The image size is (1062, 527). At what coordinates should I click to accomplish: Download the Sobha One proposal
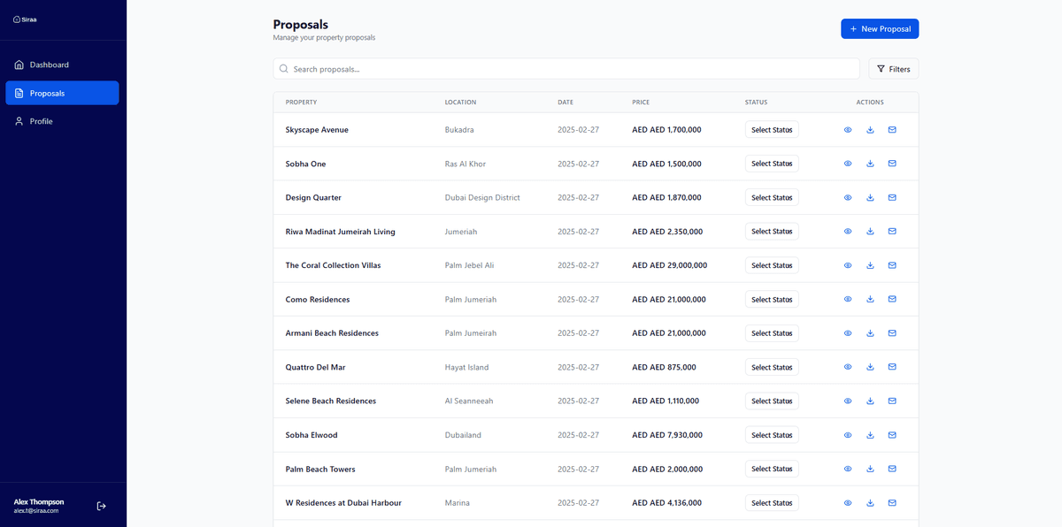pyautogui.click(x=869, y=163)
